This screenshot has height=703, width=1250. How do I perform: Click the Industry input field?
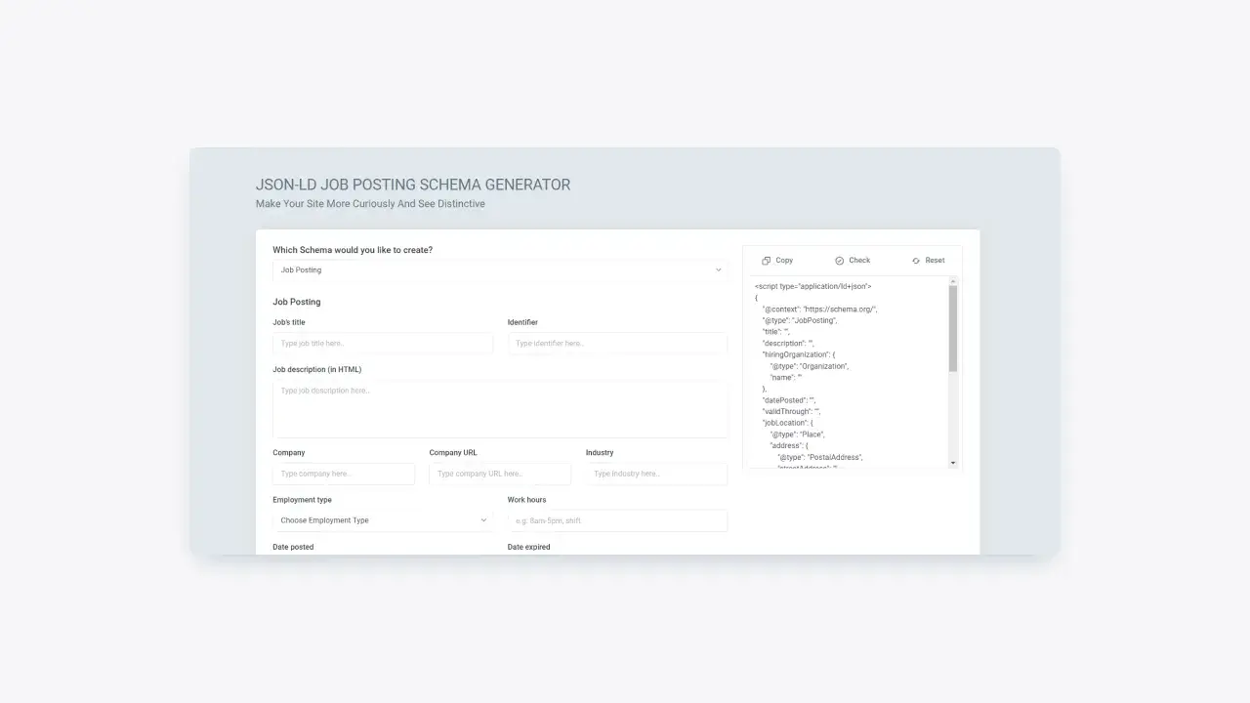click(x=656, y=474)
